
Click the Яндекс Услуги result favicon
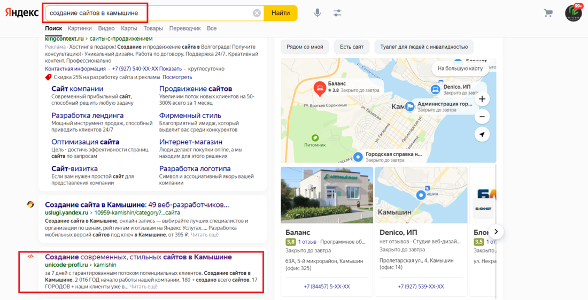pos(30,204)
